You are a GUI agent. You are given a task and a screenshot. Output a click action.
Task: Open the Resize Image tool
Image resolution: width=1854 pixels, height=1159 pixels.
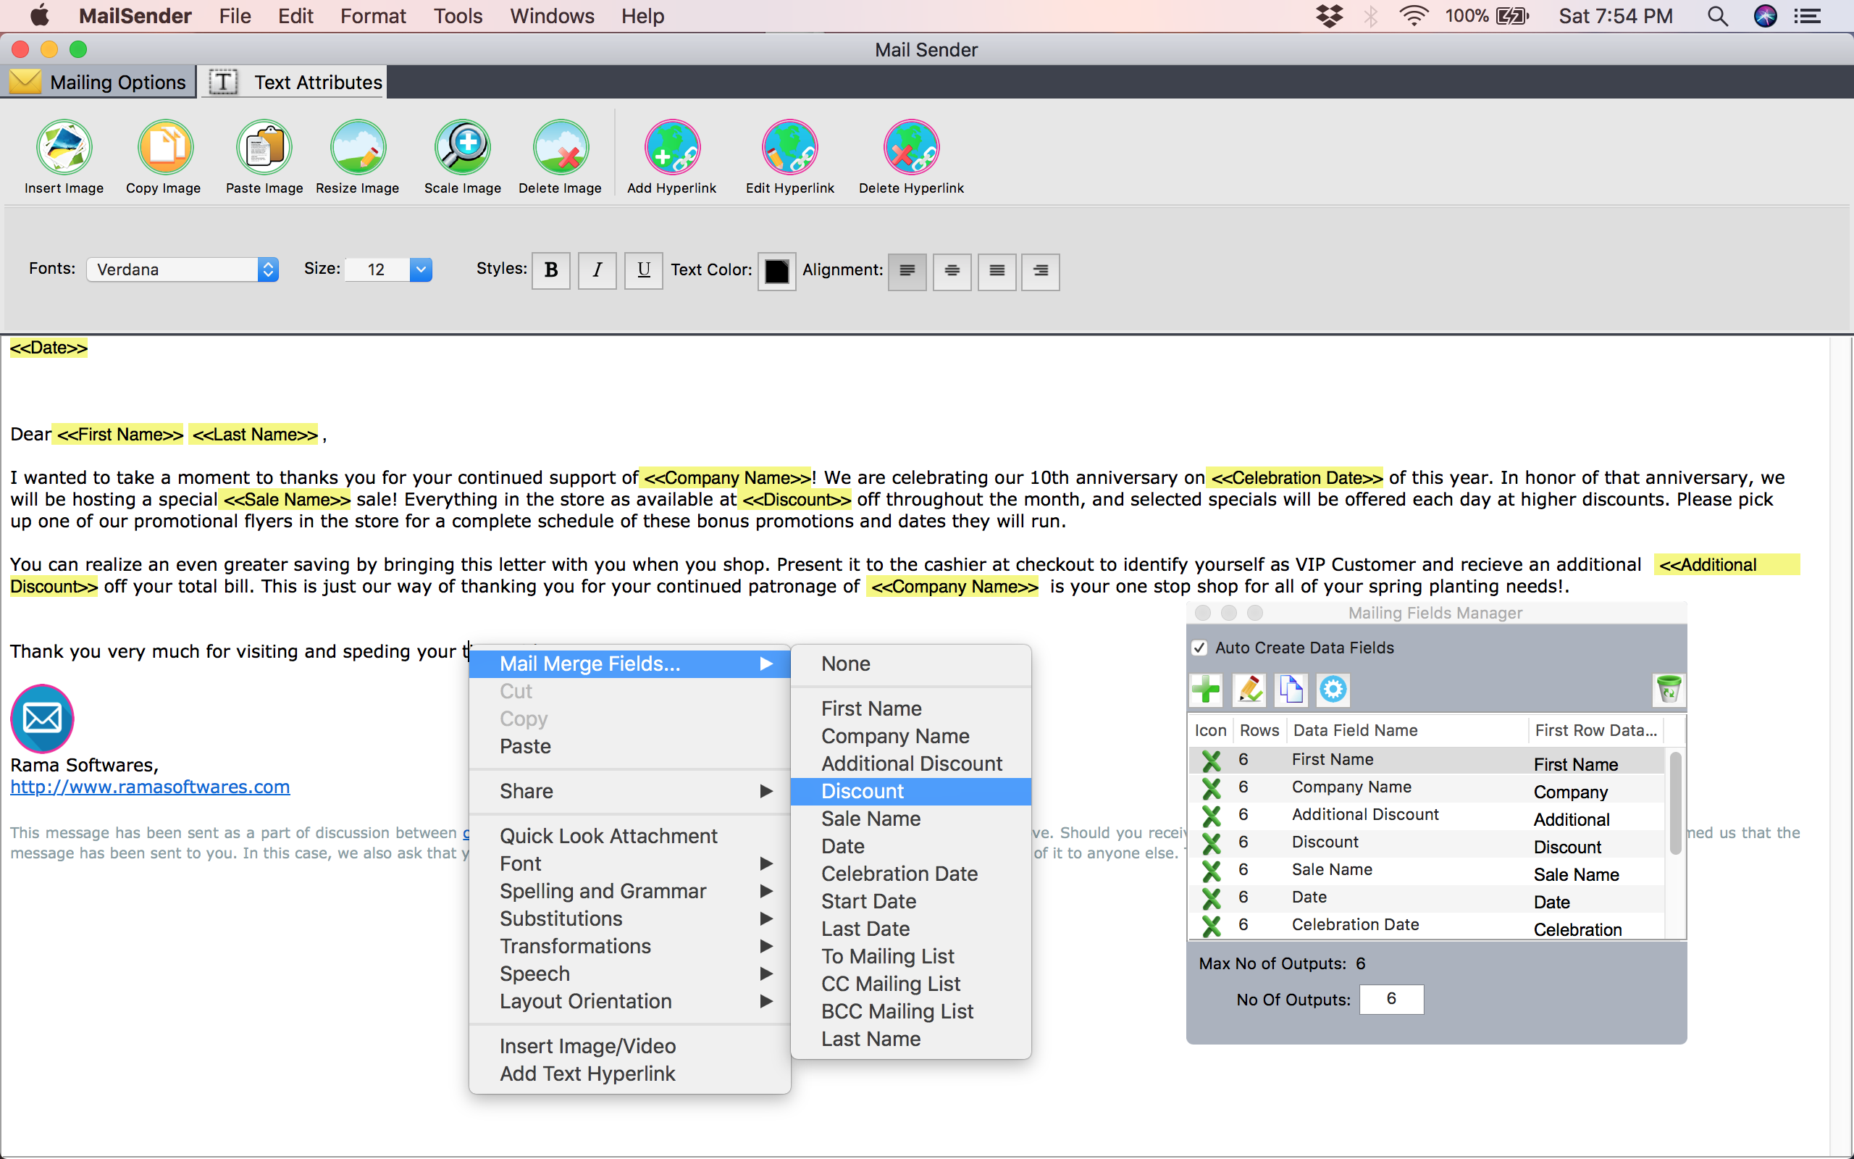point(358,146)
